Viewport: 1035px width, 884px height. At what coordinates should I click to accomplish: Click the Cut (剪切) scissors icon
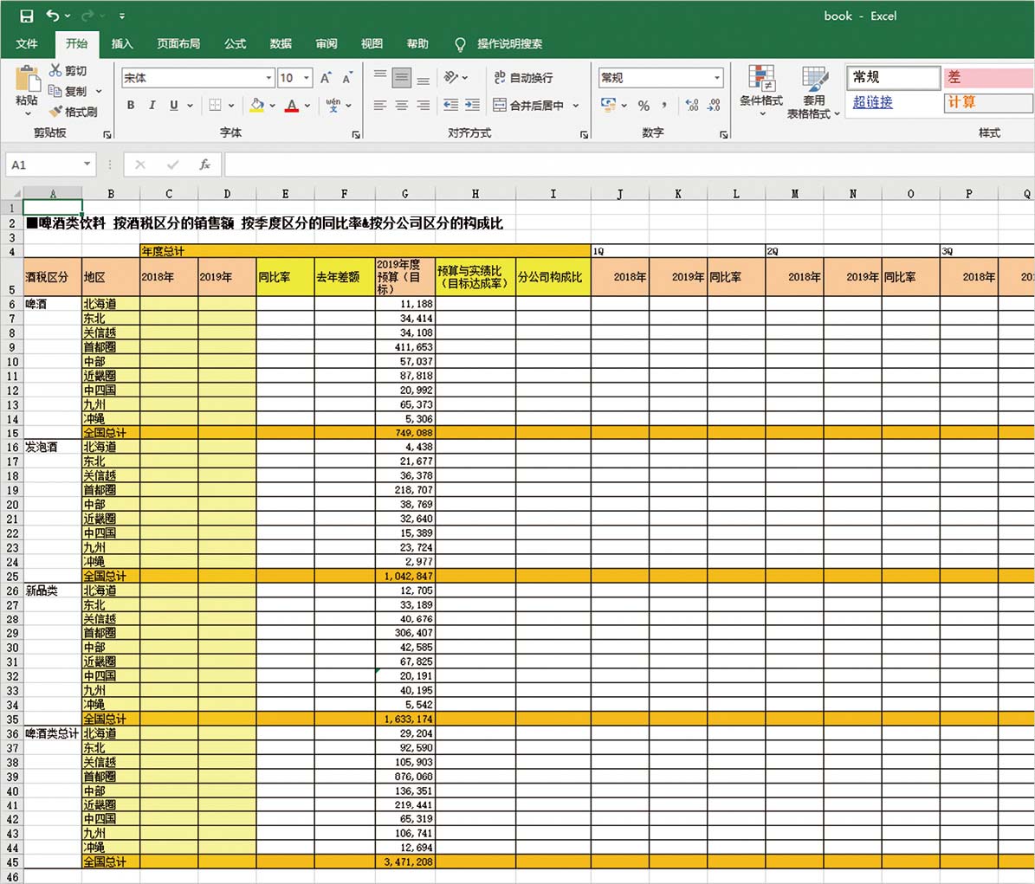click(x=56, y=70)
